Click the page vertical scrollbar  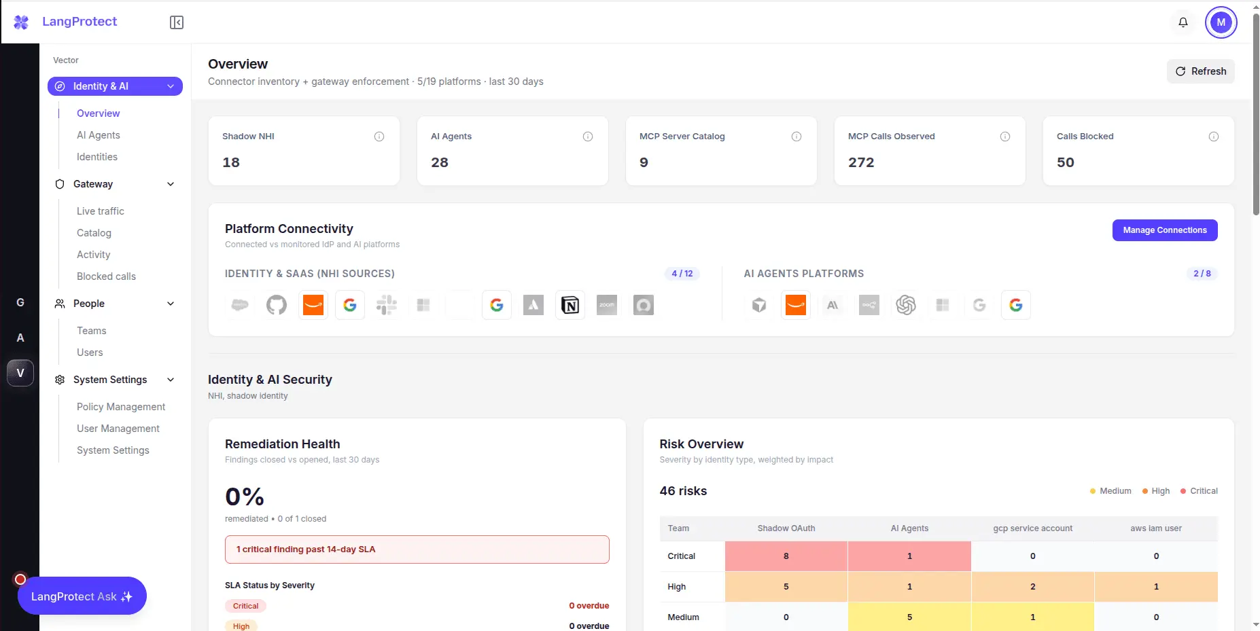click(x=1256, y=114)
